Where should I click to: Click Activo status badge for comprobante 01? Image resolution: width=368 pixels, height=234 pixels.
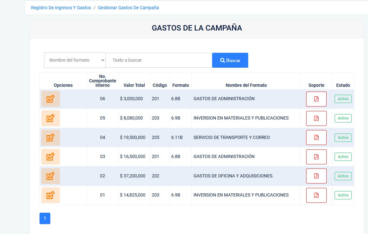343,195
